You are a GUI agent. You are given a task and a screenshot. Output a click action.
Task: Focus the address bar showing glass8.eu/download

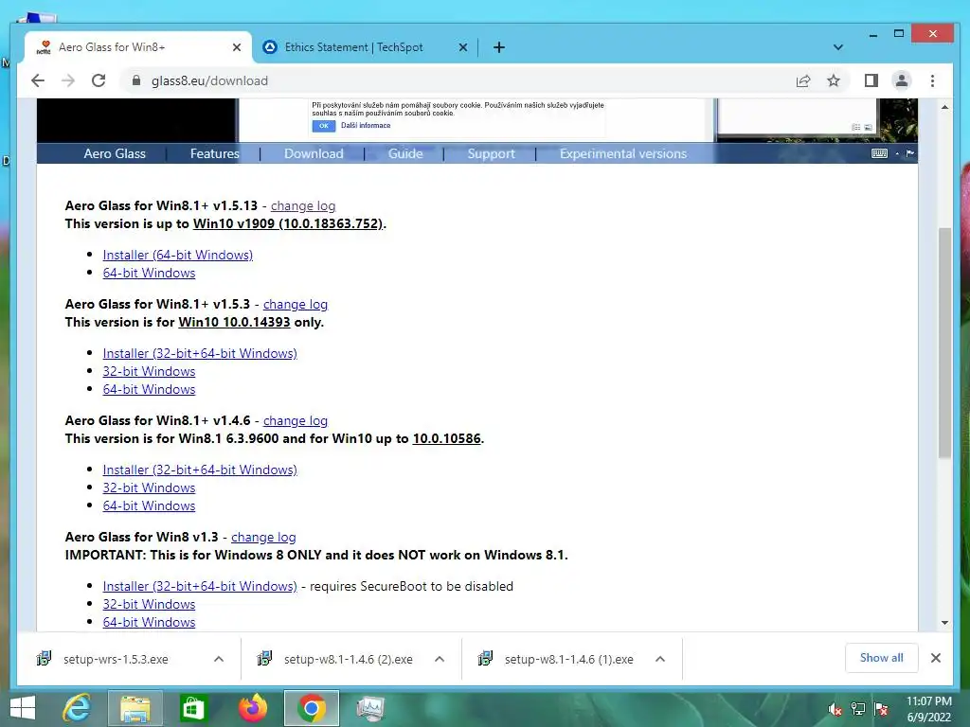[458, 81]
